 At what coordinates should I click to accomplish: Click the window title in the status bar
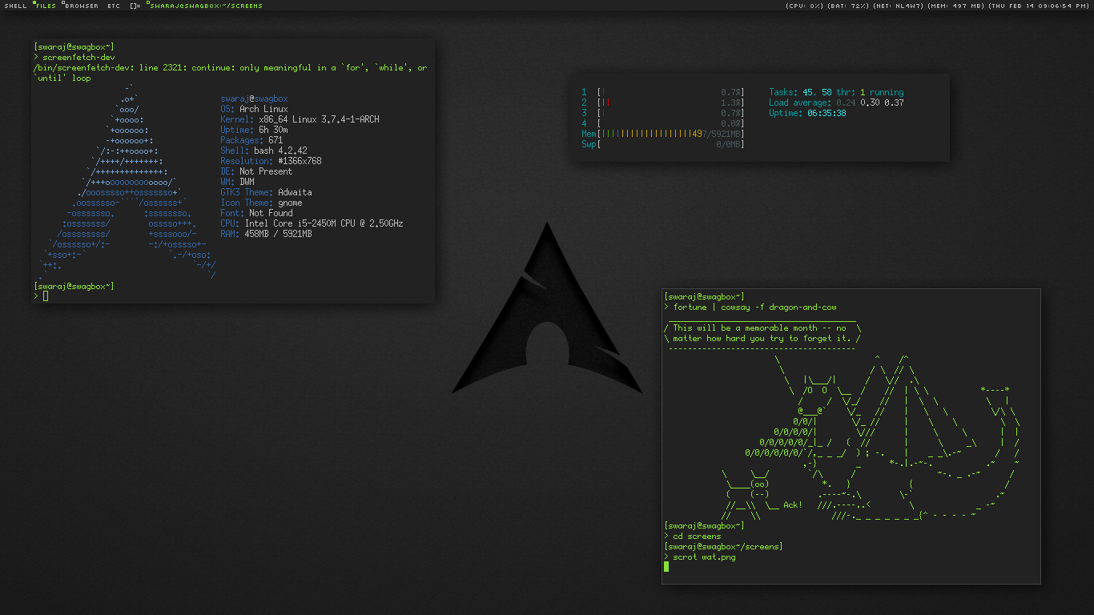pos(205,6)
